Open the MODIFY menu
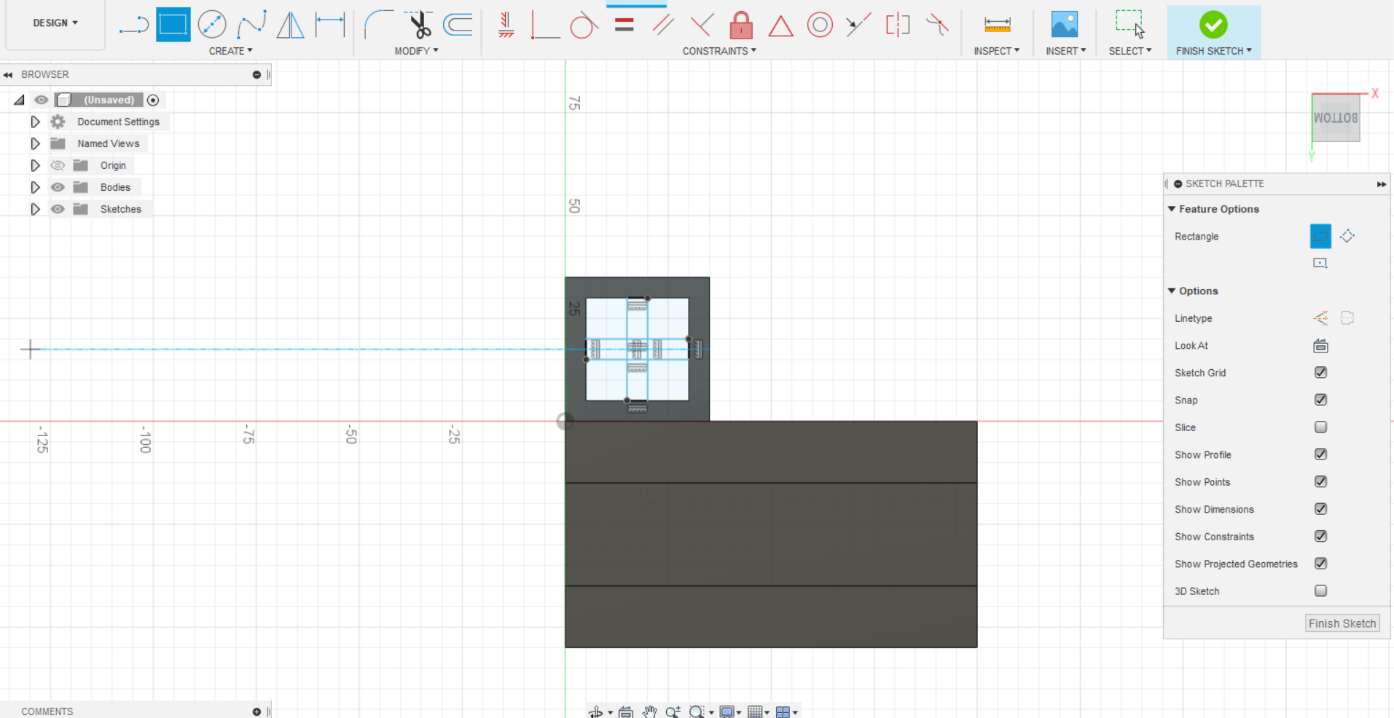Screen dimensions: 1394x718 [x=416, y=51]
